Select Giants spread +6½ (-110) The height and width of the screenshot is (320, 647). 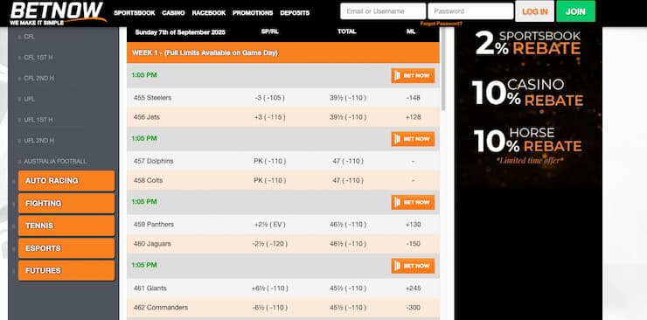270,289
